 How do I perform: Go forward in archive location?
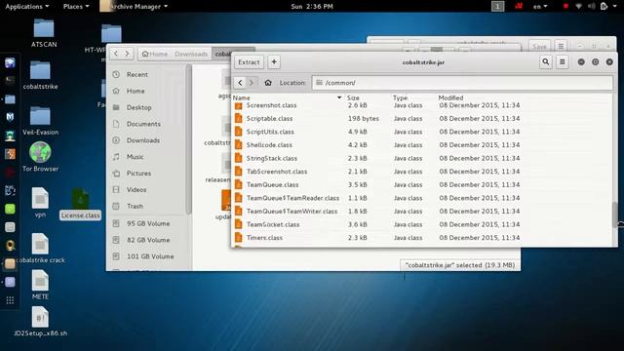pyautogui.click(x=252, y=82)
